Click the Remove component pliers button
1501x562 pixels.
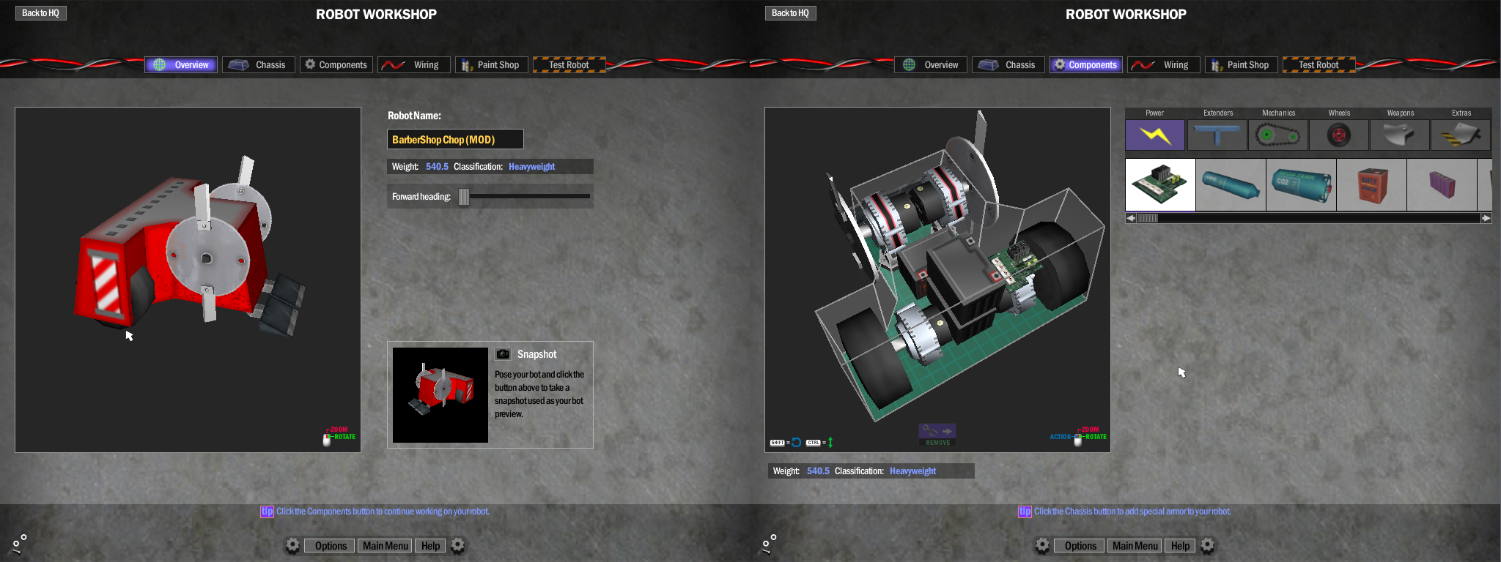click(x=937, y=435)
